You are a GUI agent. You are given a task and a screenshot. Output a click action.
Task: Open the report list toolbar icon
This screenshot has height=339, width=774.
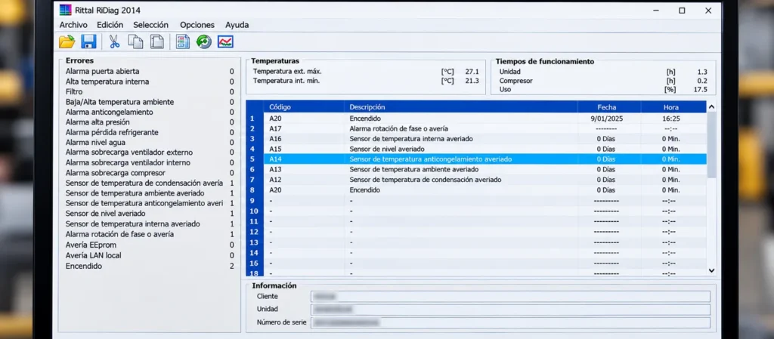point(183,42)
